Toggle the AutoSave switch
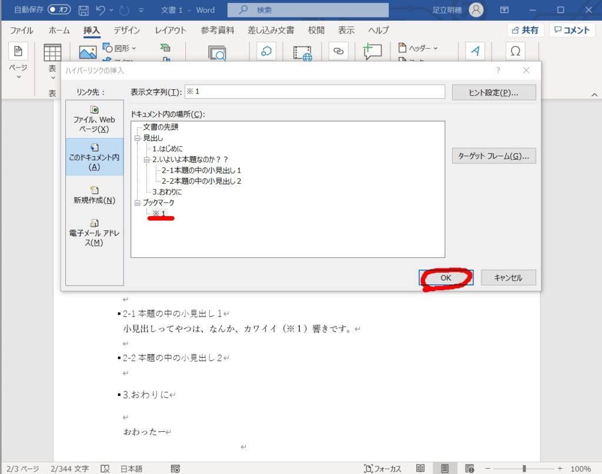Image resolution: width=602 pixels, height=474 pixels. [x=59, y=10]
